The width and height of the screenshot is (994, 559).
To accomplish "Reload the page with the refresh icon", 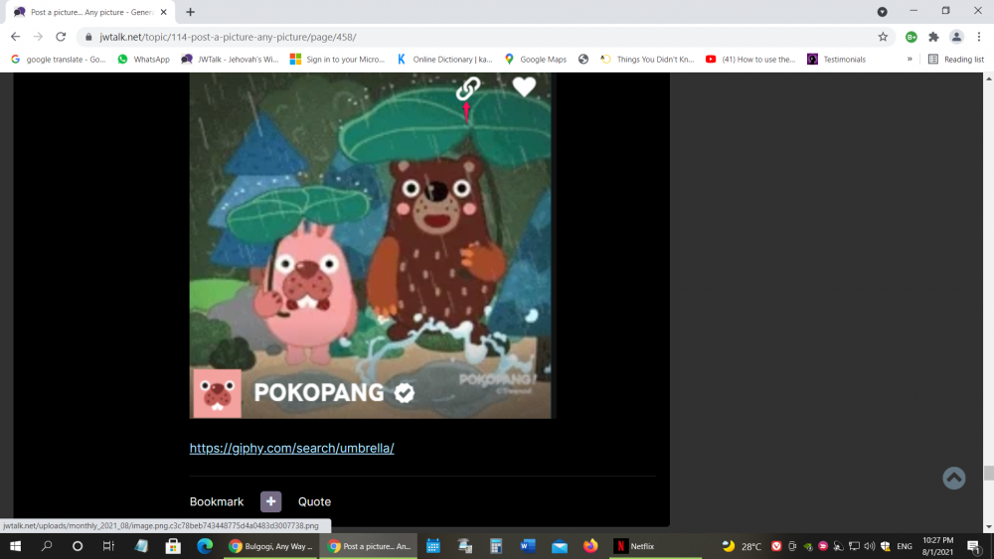I will point(61,37).
